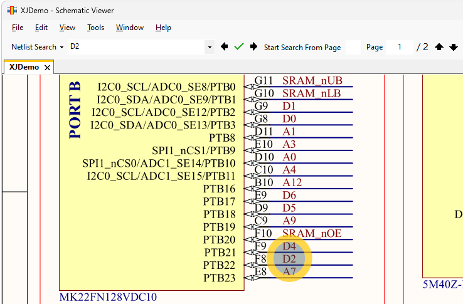Go to previous page with up arrow
The image size is (463, 304).
coord(439,47)
